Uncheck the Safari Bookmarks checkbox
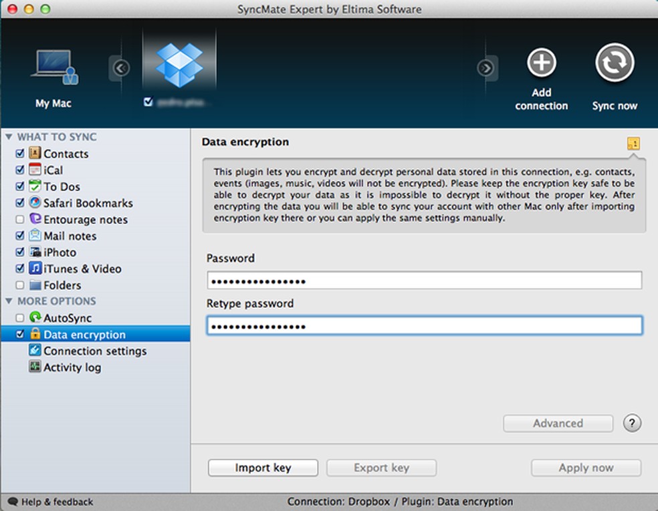 point(19,202)
